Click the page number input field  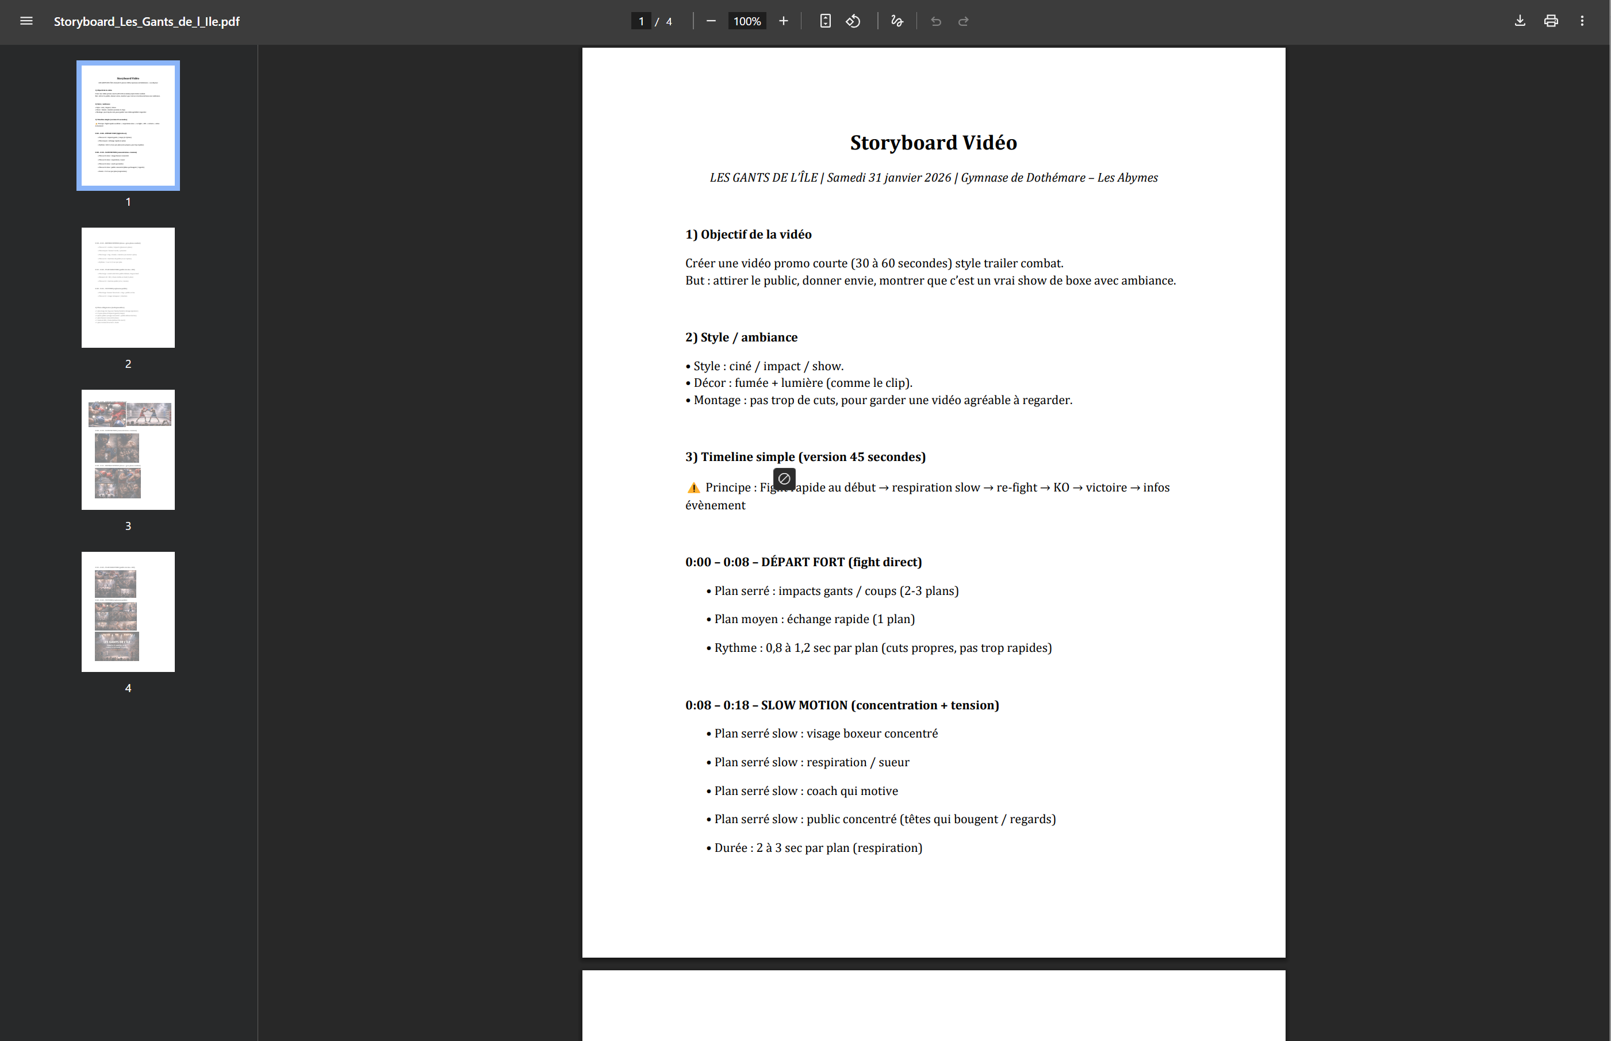(x=641, y=21)
